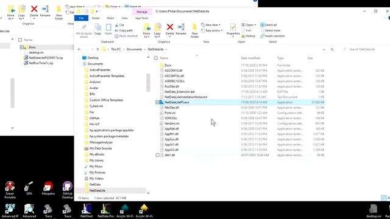Image resolution: width=390 pixels, height=219 pixels.
Task: Toggle the select-all checkbox beside Name header
Action: point(156,58)
